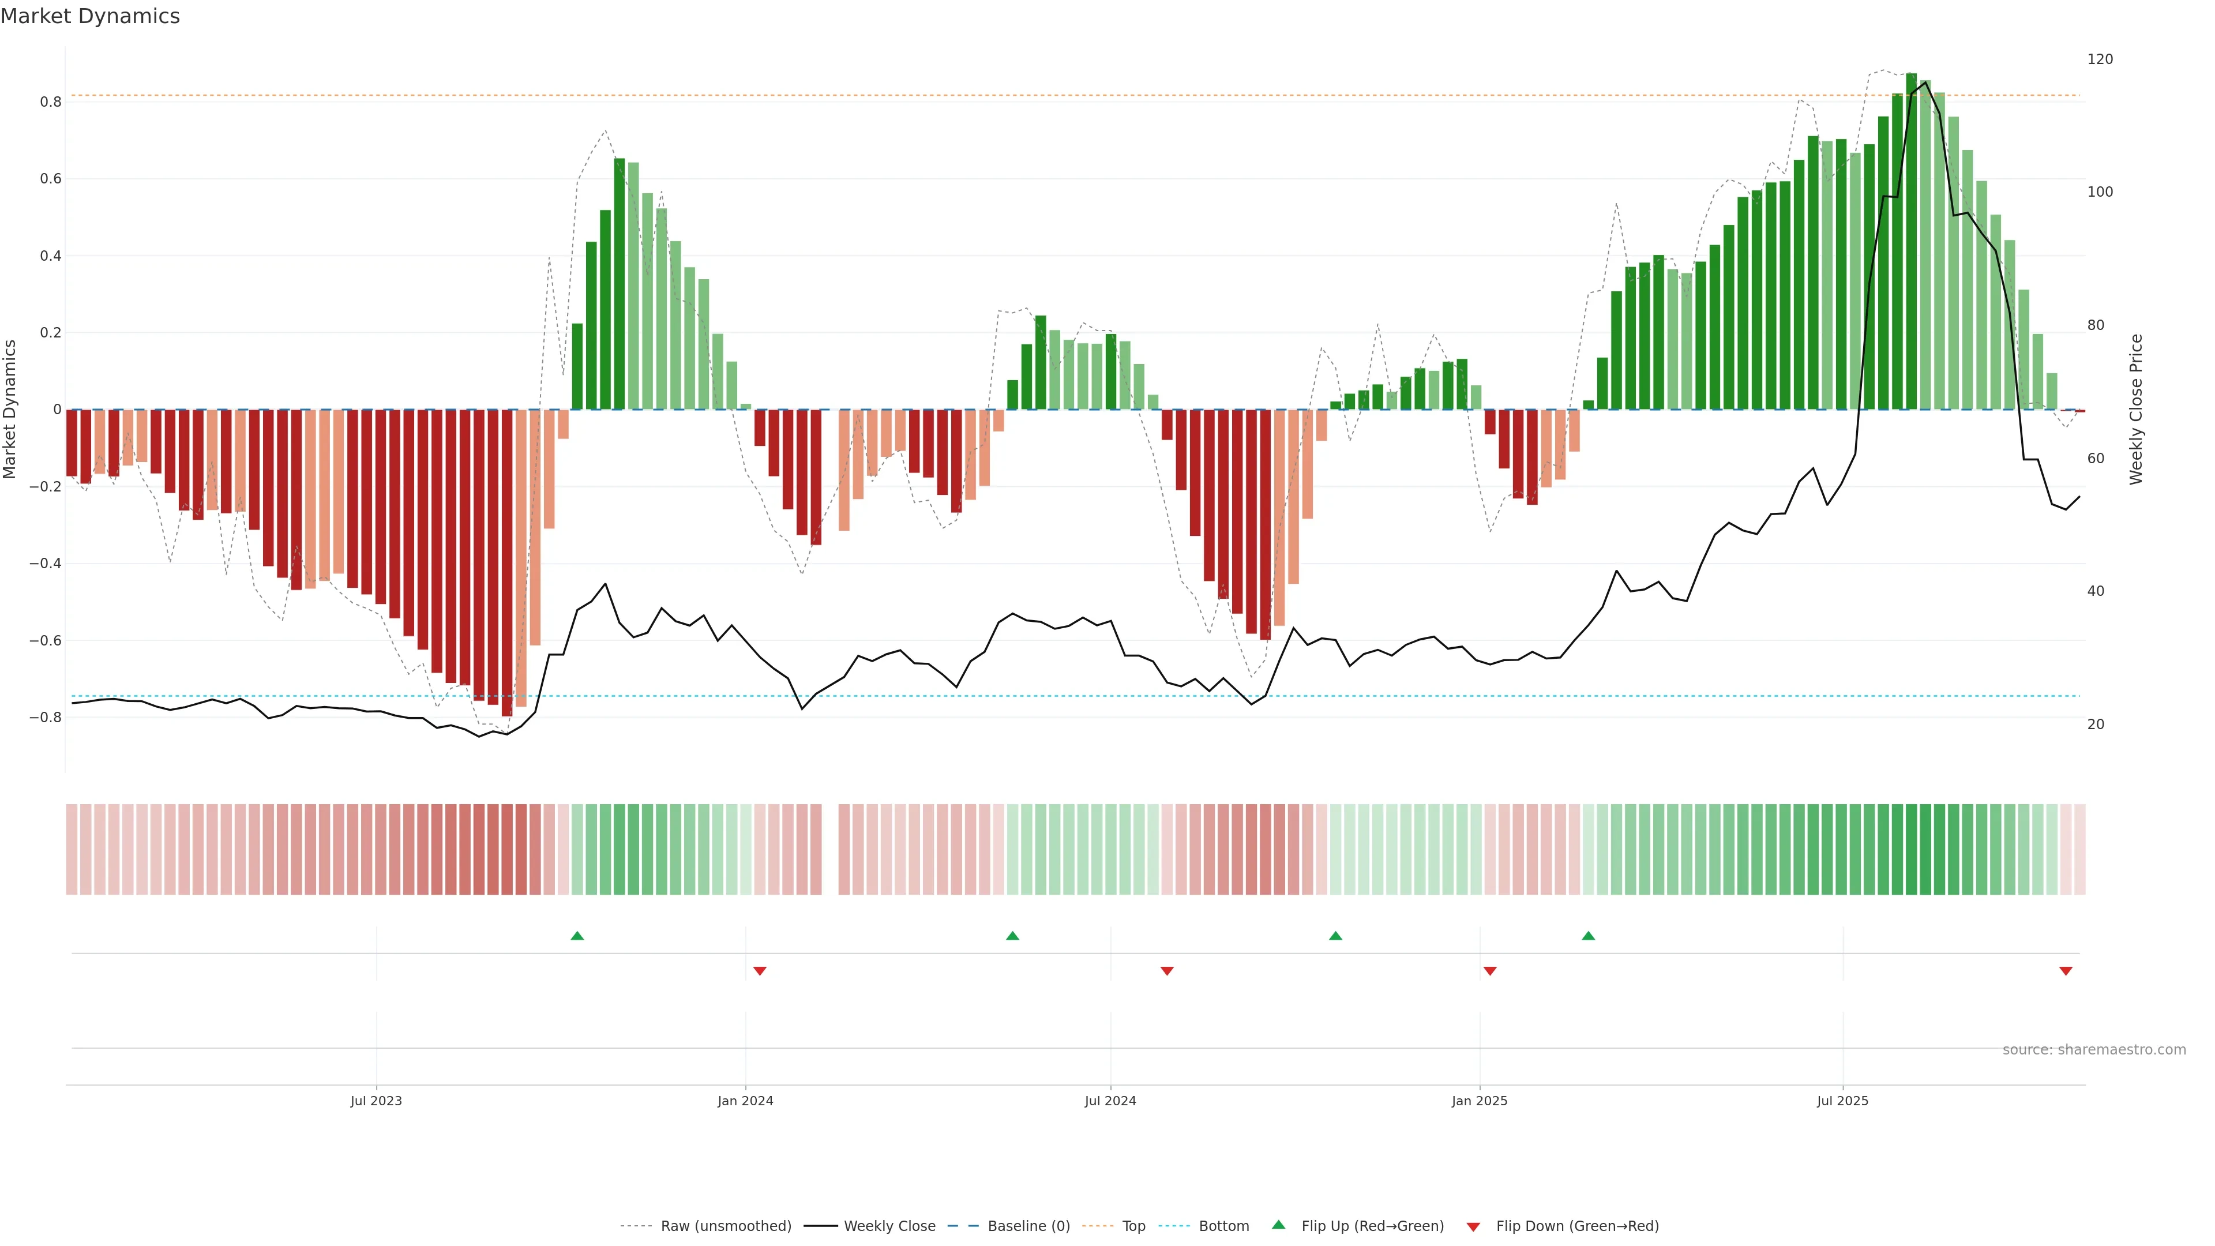Click the Jul 2024 x-axis label
The image size is (2215, 1246).
(1110, 1101)
